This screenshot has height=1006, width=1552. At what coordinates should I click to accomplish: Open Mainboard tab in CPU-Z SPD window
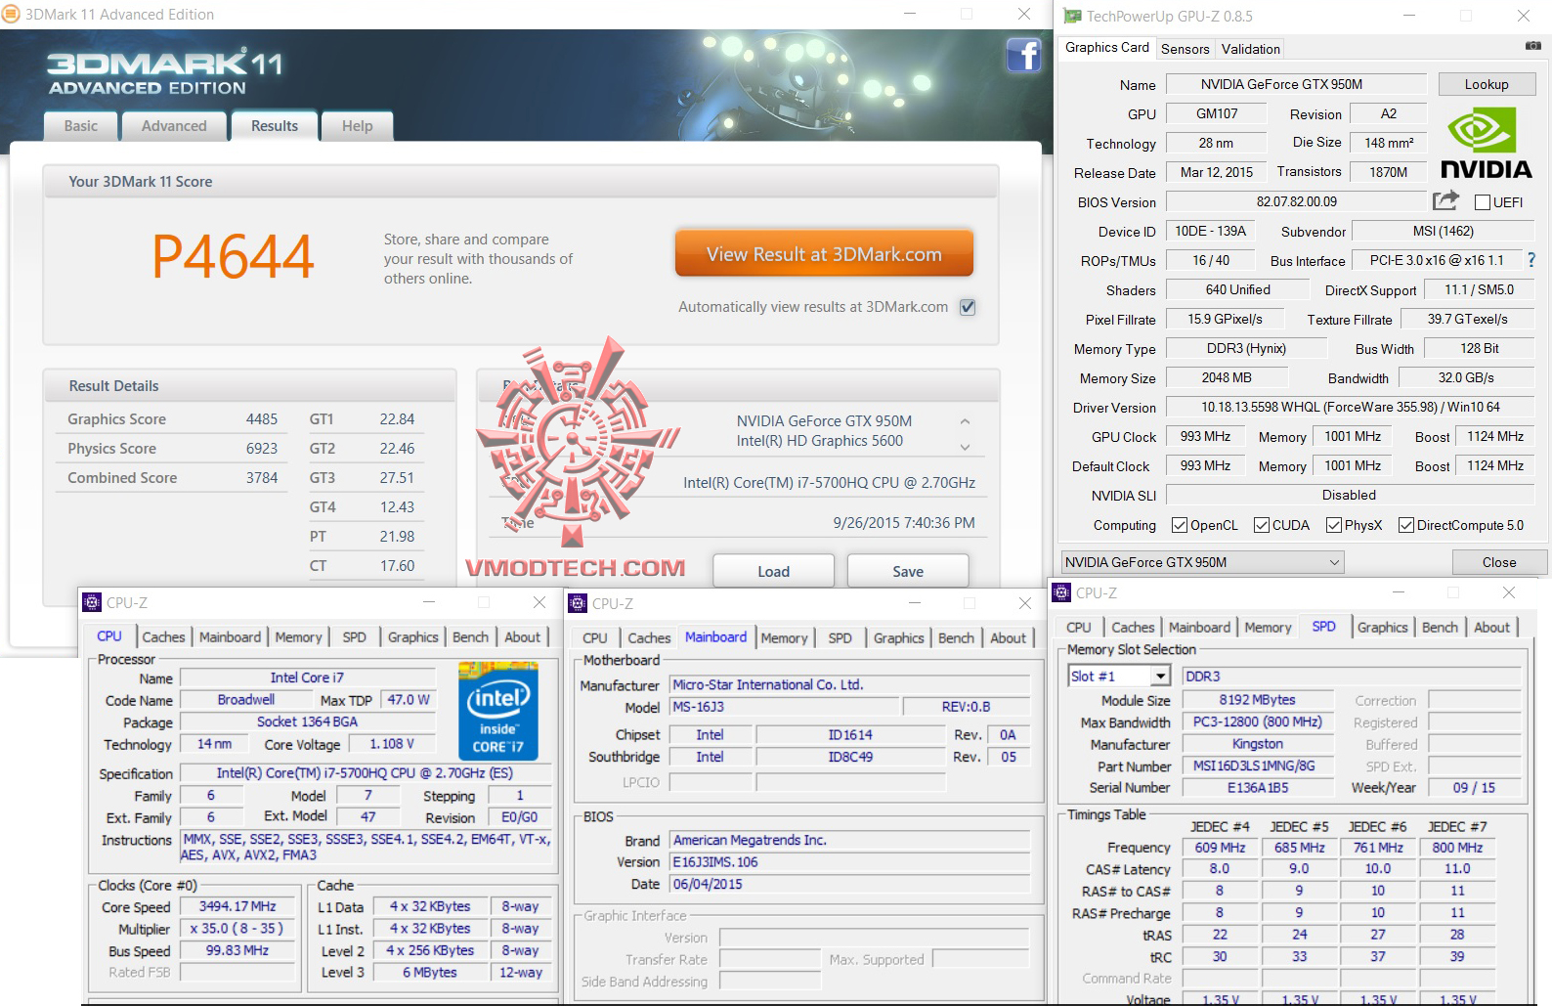(x=1199, y=628)
